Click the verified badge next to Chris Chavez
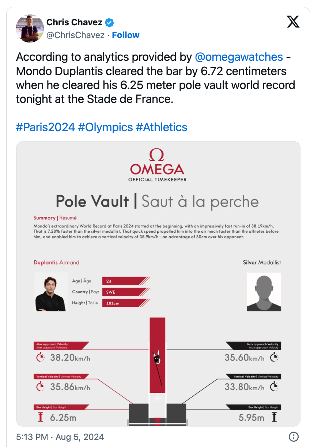The height and width of the screenshot is (447, 318). click(109, 23)
